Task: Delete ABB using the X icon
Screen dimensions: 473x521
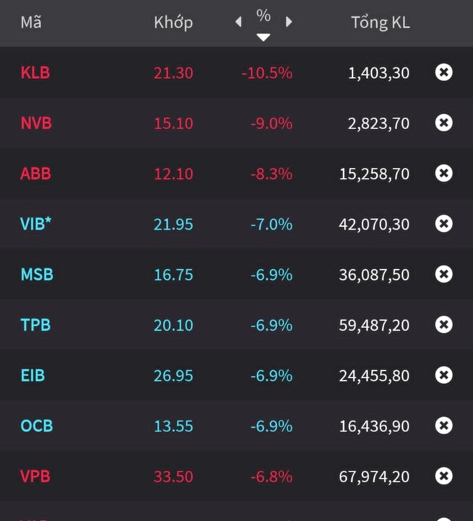Action: point(444,173)
